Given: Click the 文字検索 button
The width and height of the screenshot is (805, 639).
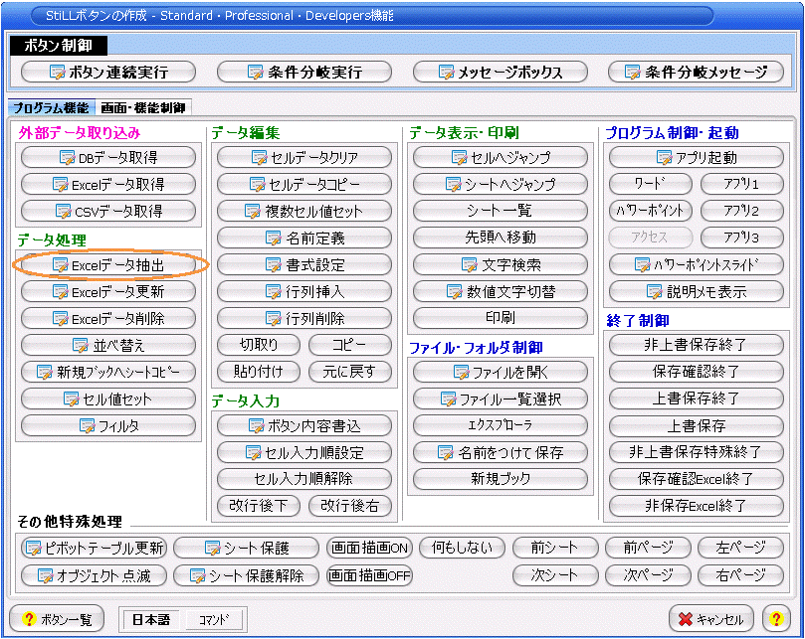Looking at the screenshot, I should pos(501,264).
